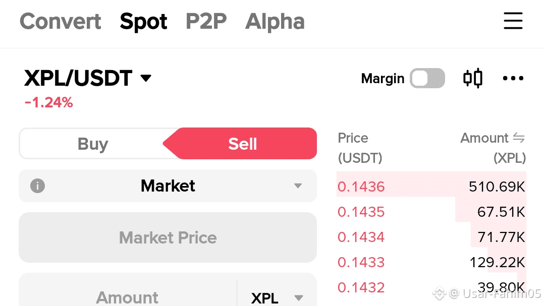Image resolution: width=545 pixels, height=306 pixels.
Task: Open the hamburger menu icon
Action: pyautogui.click(x=513, y=21)
